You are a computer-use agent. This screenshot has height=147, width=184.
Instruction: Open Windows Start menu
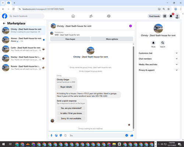3,144
